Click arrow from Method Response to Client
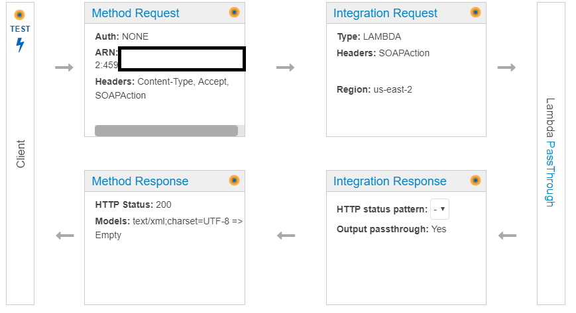The height and width of the screenshot is (313, 576). point(64,235)
